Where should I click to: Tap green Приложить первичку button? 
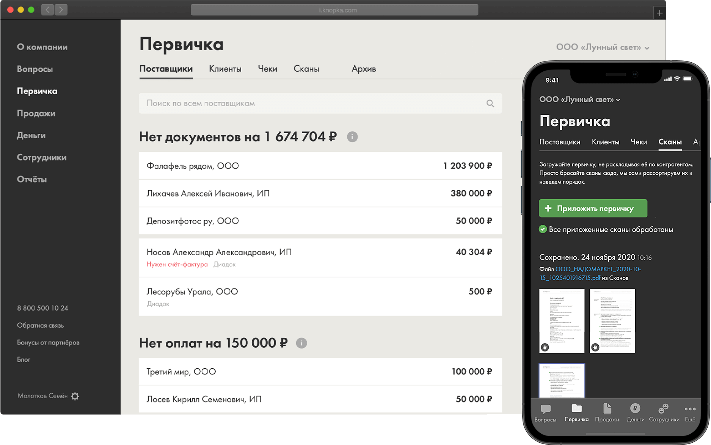coord(593,208)
